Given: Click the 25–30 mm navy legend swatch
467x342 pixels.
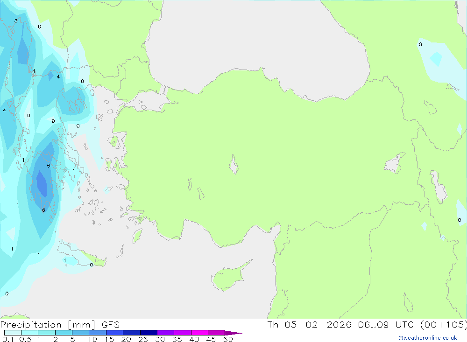Looking at the screenshot, I should [149, 333].
